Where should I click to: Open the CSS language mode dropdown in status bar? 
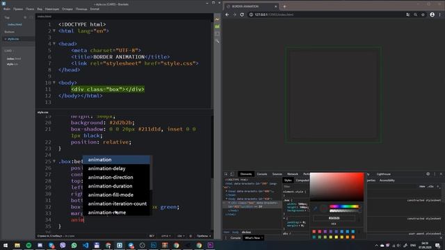click(x=181, y=236)
